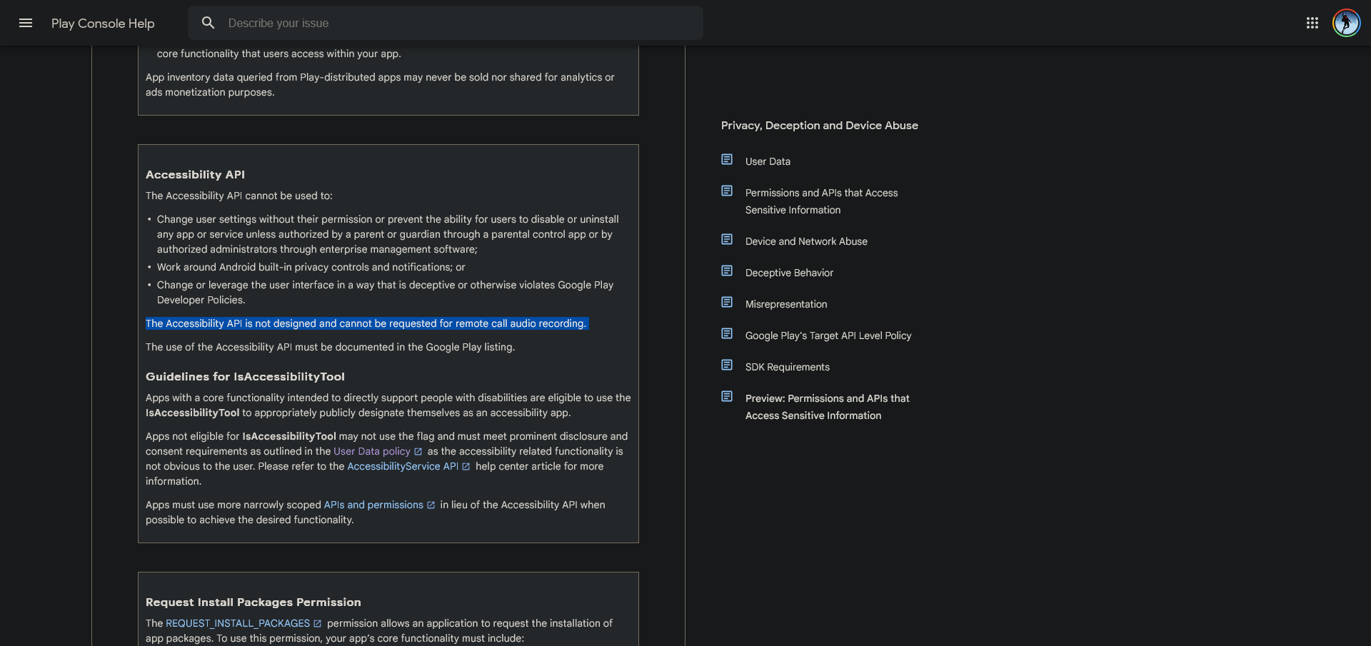This screenshot has width=1371, height=646.
Task: Open the REQUEST_INSTALL_PACKAGES link
Action: [237, 623]
